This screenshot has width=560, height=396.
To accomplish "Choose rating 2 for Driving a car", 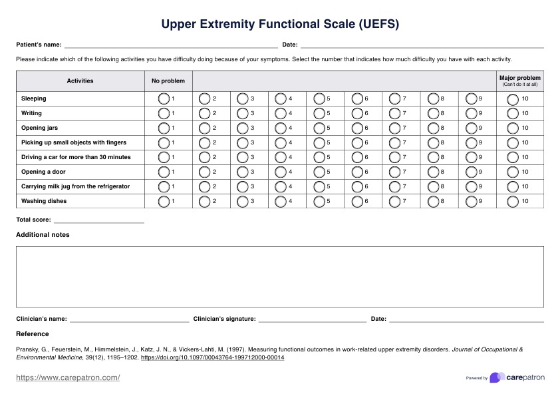I will (x=205, y=157).
